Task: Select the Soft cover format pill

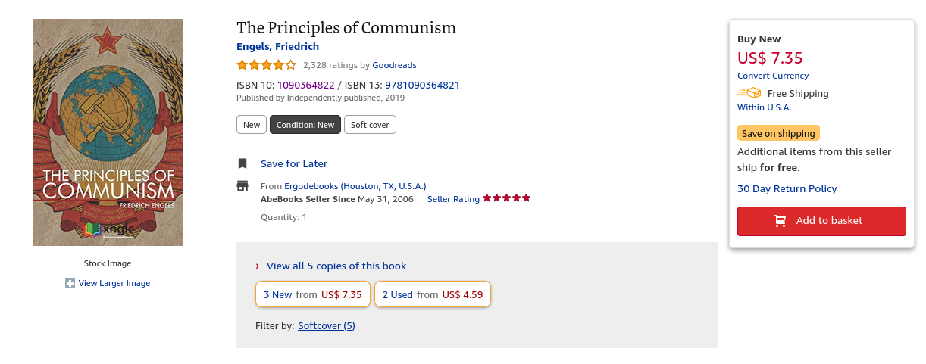Action: pyautogui.click(x=370, y=125)
